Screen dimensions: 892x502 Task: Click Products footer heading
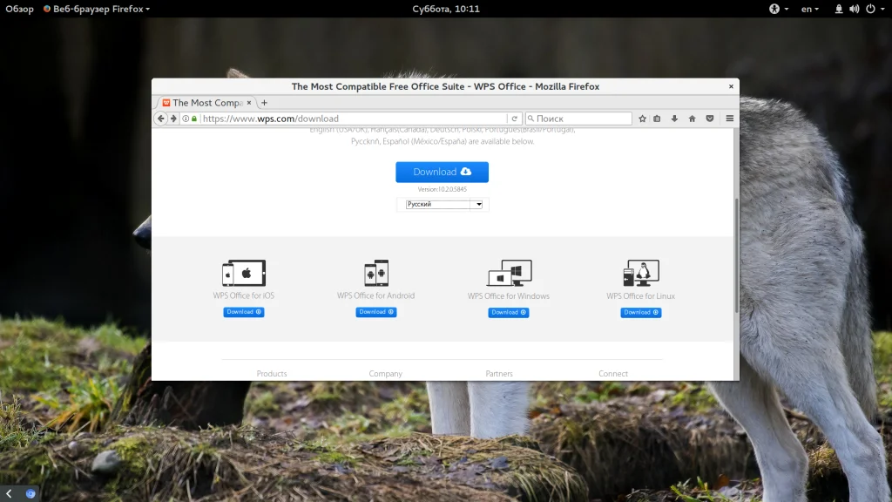[272, 373]
